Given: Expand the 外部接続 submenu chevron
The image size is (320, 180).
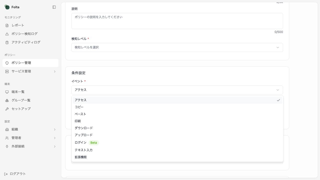Looking at the screenshot, I should pyautogui.click(x=54, y=146).
